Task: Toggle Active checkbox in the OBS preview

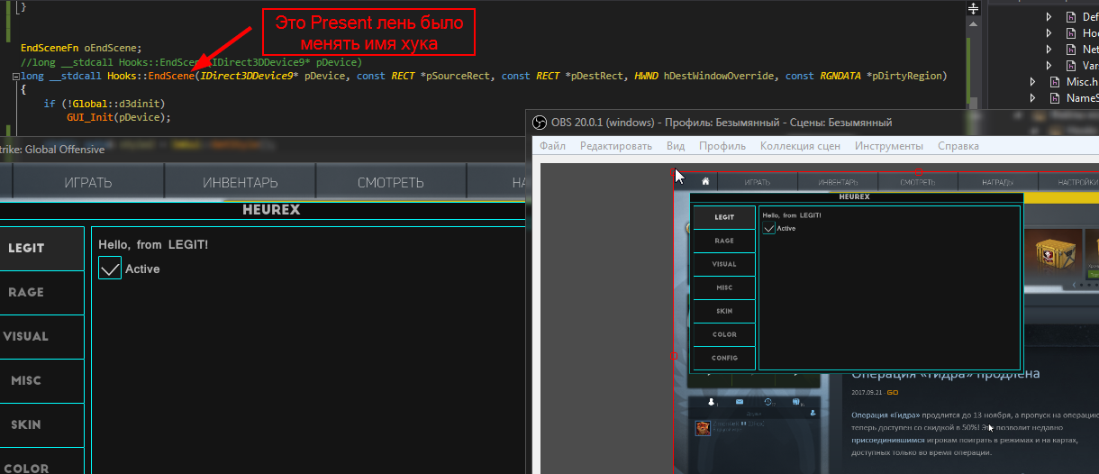Action: tap(768, 228)
